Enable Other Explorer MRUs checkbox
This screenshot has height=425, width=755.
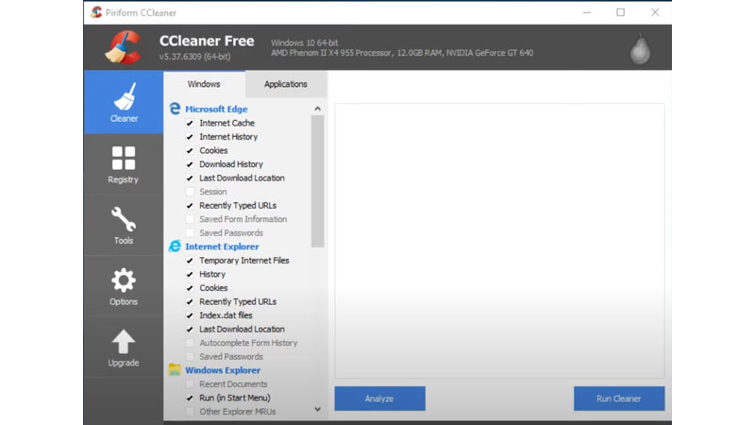click(190, 412)
